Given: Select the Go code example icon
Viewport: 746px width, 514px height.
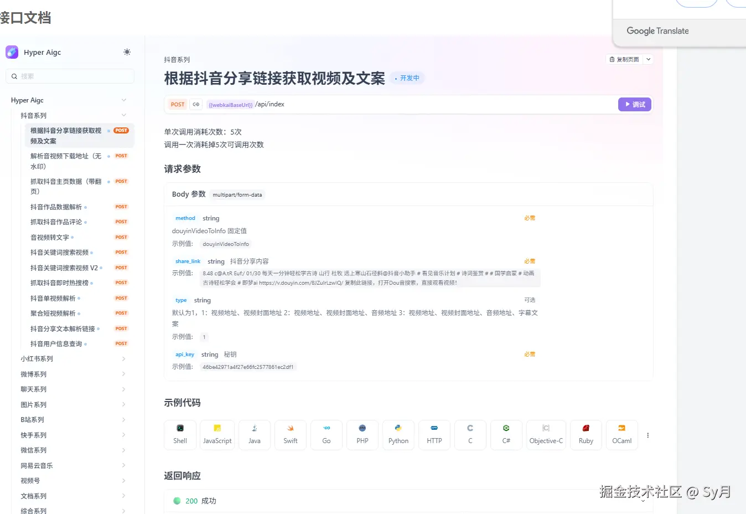Looking at the screenshot, I should (327, 435).
